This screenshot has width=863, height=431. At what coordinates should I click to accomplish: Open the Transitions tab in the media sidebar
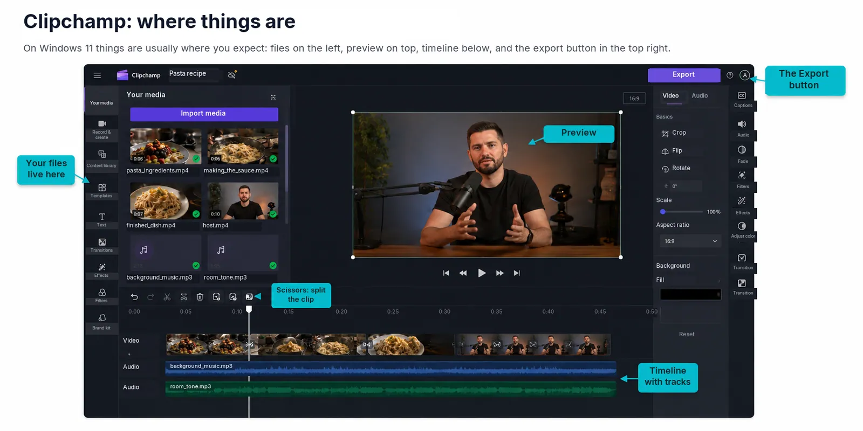(x=101, y=245)
